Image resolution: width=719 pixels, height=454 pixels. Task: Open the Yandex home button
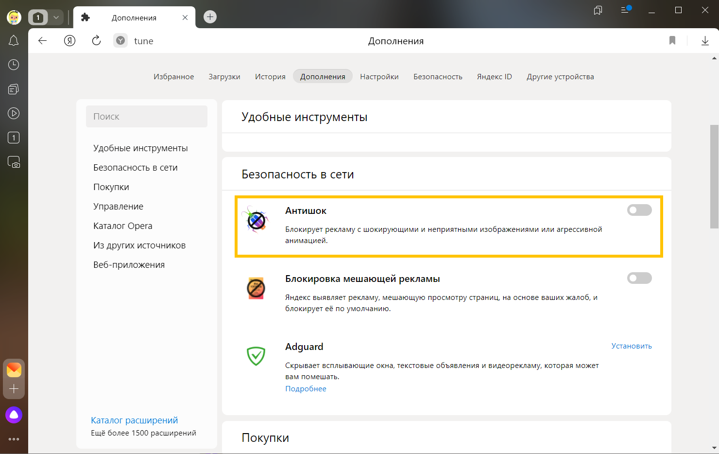(70, 41)
